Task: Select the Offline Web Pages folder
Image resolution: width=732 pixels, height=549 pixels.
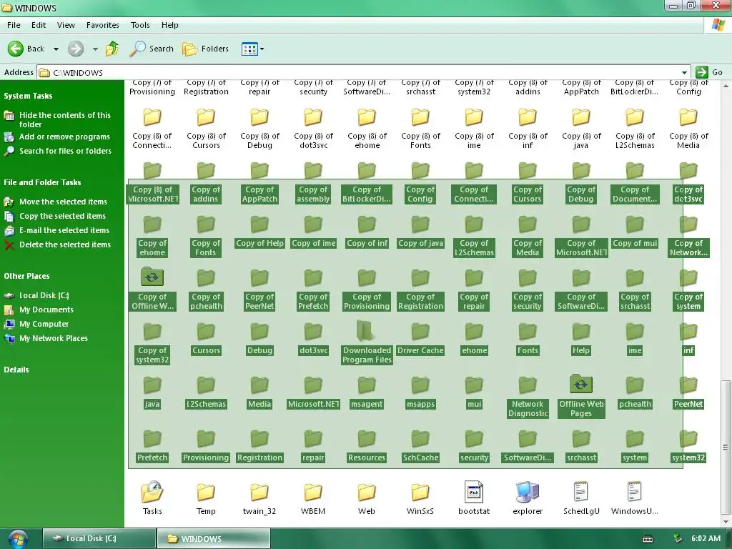Action: pyautogui.click(x=580, y=396)
